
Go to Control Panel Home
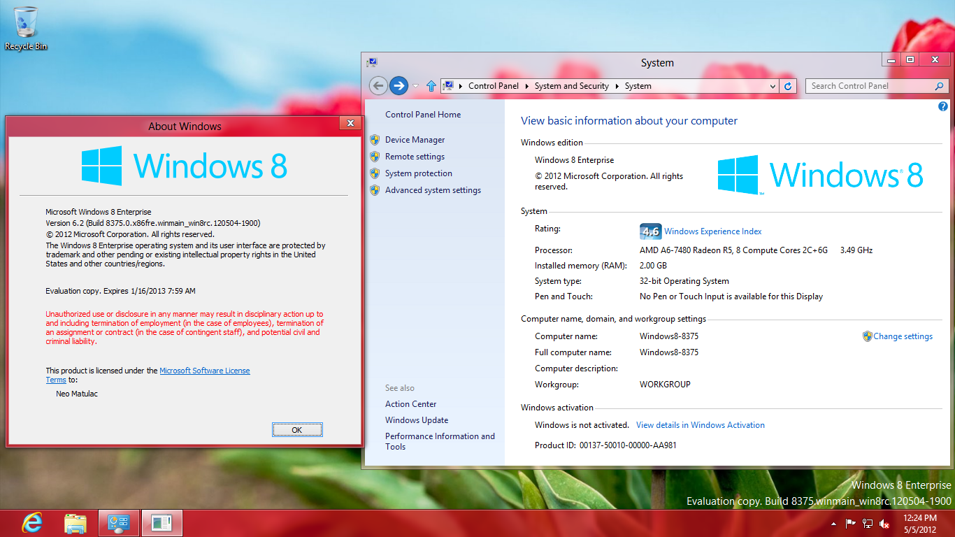click(423, 115)
